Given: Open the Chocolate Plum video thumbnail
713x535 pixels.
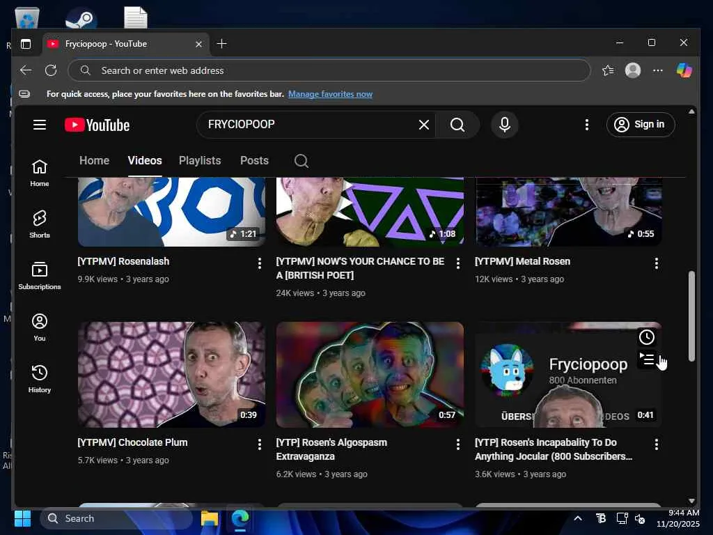Looking at the screenshot, I should click(171, 374).
